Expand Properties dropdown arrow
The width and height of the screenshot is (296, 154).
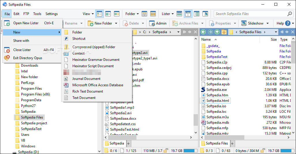[235, 23]
